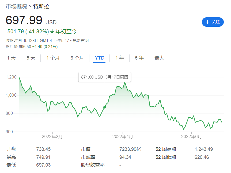Click the green data point on March 17
This screenshot has width=231, height=173.
(x=105, y=107)
